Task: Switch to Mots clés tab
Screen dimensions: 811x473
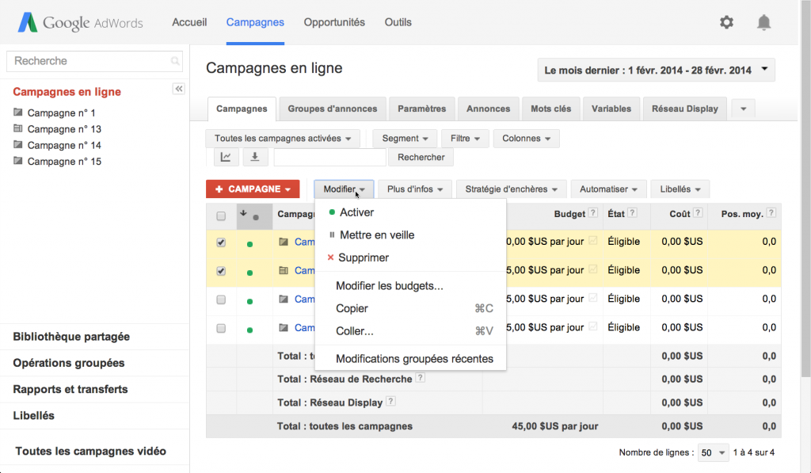Action: pos(551,109)
